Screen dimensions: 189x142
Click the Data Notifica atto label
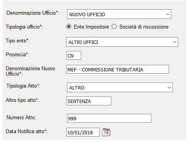pos(27,131)
